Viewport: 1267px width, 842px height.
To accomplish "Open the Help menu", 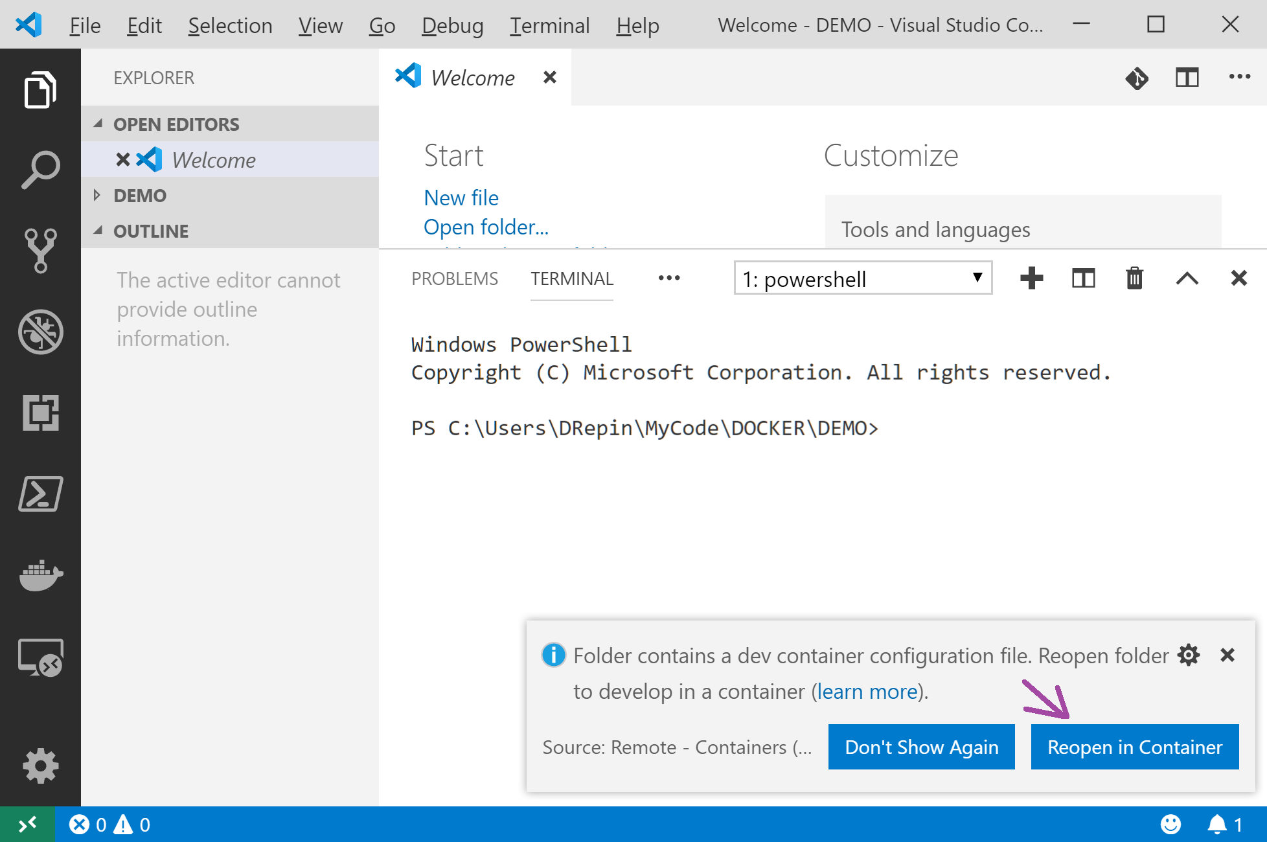I will [637, 25].
